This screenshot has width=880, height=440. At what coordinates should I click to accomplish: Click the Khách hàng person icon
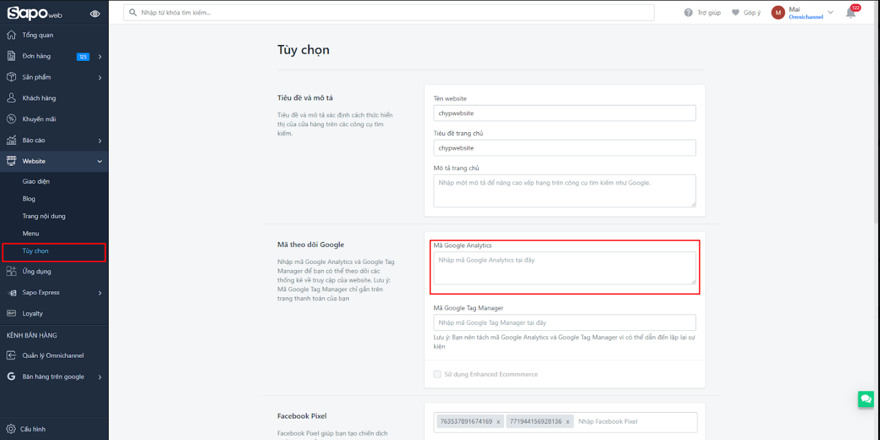(11, 98)
